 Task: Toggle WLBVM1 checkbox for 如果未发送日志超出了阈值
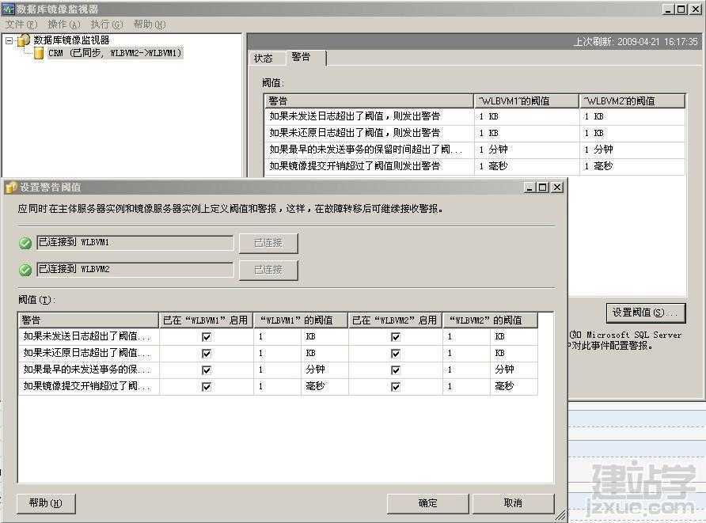pyautogui.click(x=207, y=336)
